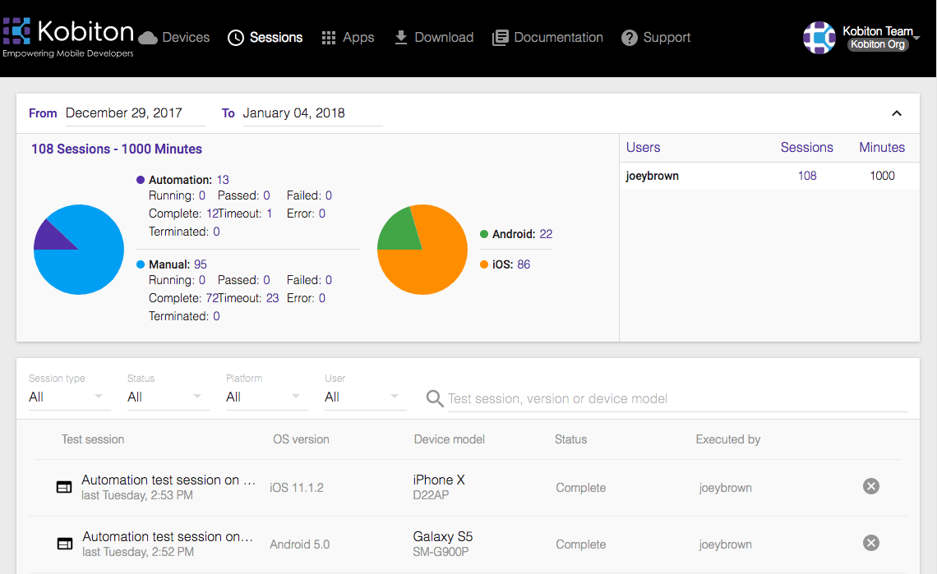Image resolution: width=937 pixels, height=574 pixels.
Task: Collapse the sessions summary panel chevron
Action: (x=897, y=113)
